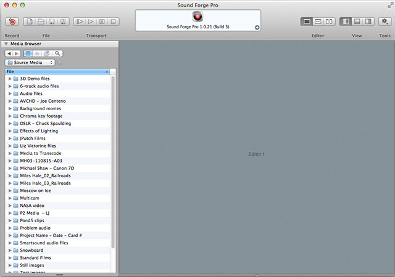The height and width of the screenshot is (277, 395).
Task: Expand the Chroma key footage folder
Action: point(10,116)
